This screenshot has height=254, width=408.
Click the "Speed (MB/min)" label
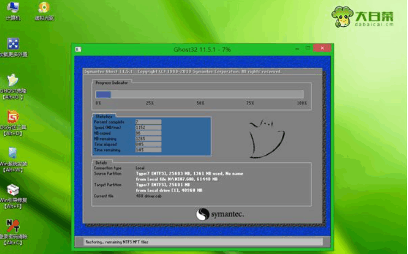(x=107, y=128)
